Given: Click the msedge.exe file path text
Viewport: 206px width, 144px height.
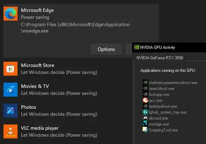Looking at the screenshot, I should [x=76, y=28].
